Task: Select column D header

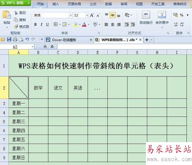Action: (78, 52)
